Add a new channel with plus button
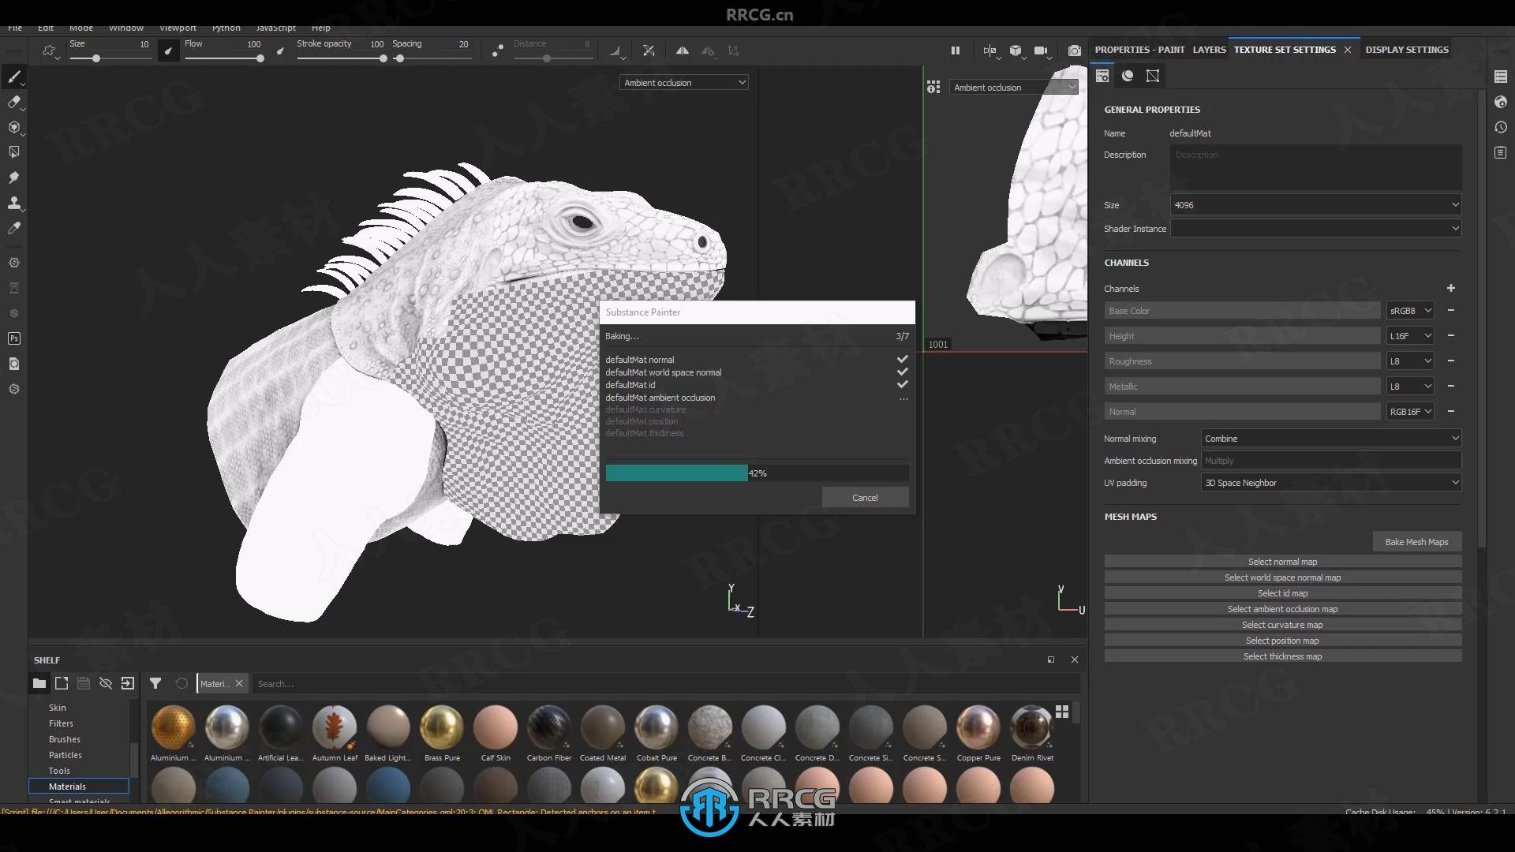 (1450, 289)
